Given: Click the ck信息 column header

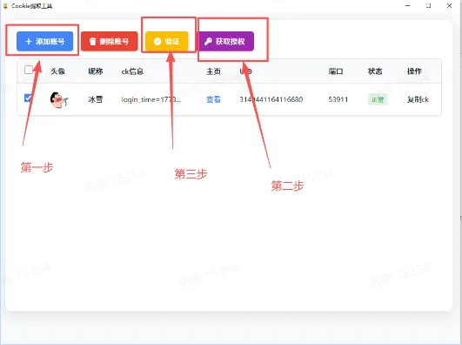Looking at the screenshot, I should pyautogui.click(x=132, y=71).
